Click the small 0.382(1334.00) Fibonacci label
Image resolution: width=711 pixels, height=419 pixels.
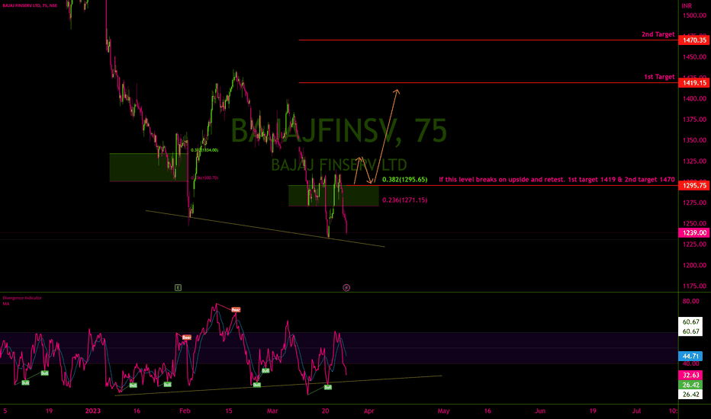point(204,150)
